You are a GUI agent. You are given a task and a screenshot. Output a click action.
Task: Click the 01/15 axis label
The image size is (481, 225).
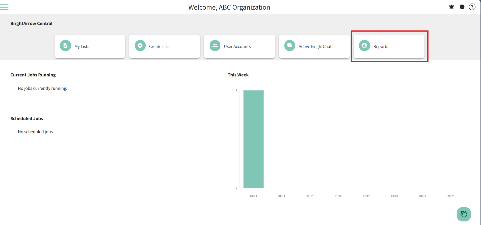point(310,196)
